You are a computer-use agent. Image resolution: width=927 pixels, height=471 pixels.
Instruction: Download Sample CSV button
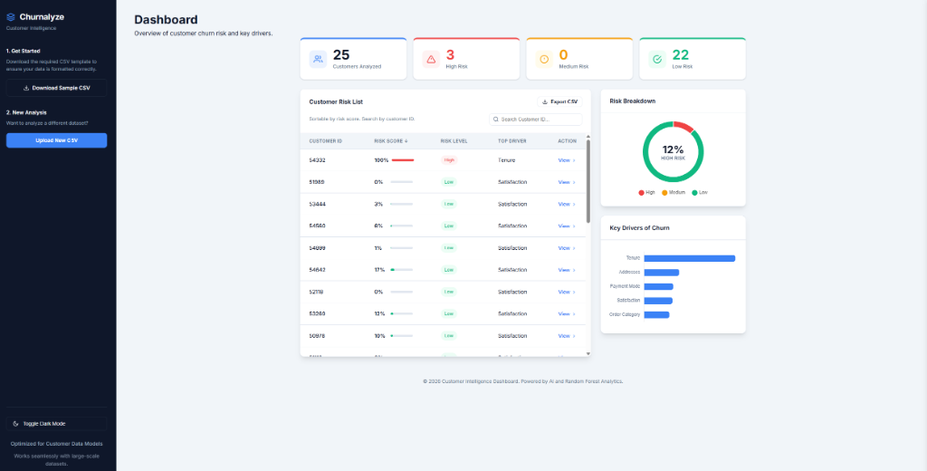(56, 88)
